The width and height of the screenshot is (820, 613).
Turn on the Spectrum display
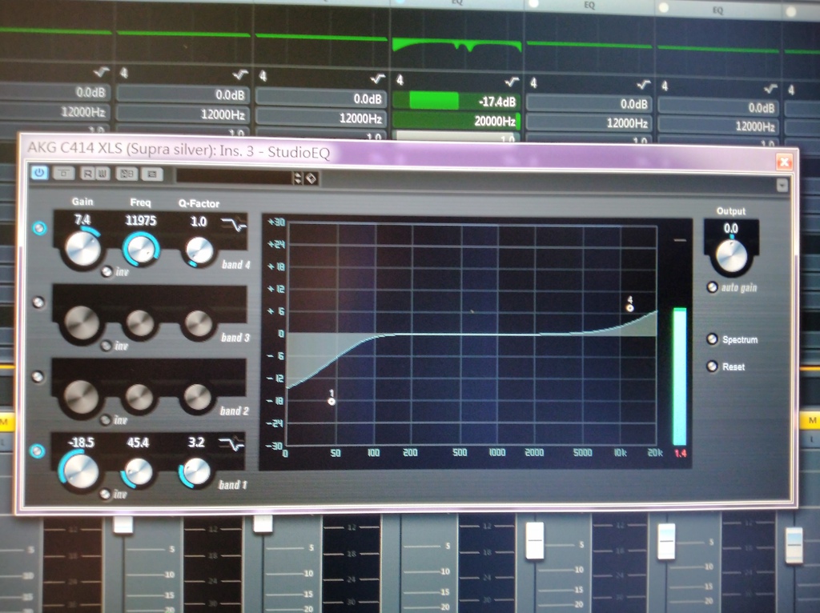coord(712,339)
